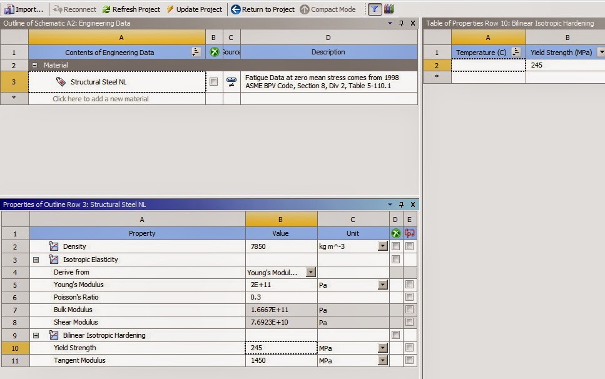The width and height of the screenshot is (605, 379).
Task: Edit the Density value 7850
Action: click(282, 246)
